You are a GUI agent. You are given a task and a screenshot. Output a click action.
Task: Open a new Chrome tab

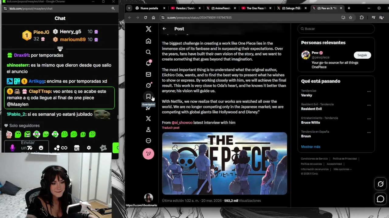349,8
